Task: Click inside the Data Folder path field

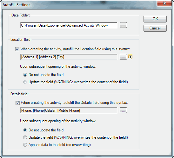Action: click(69, 25)
